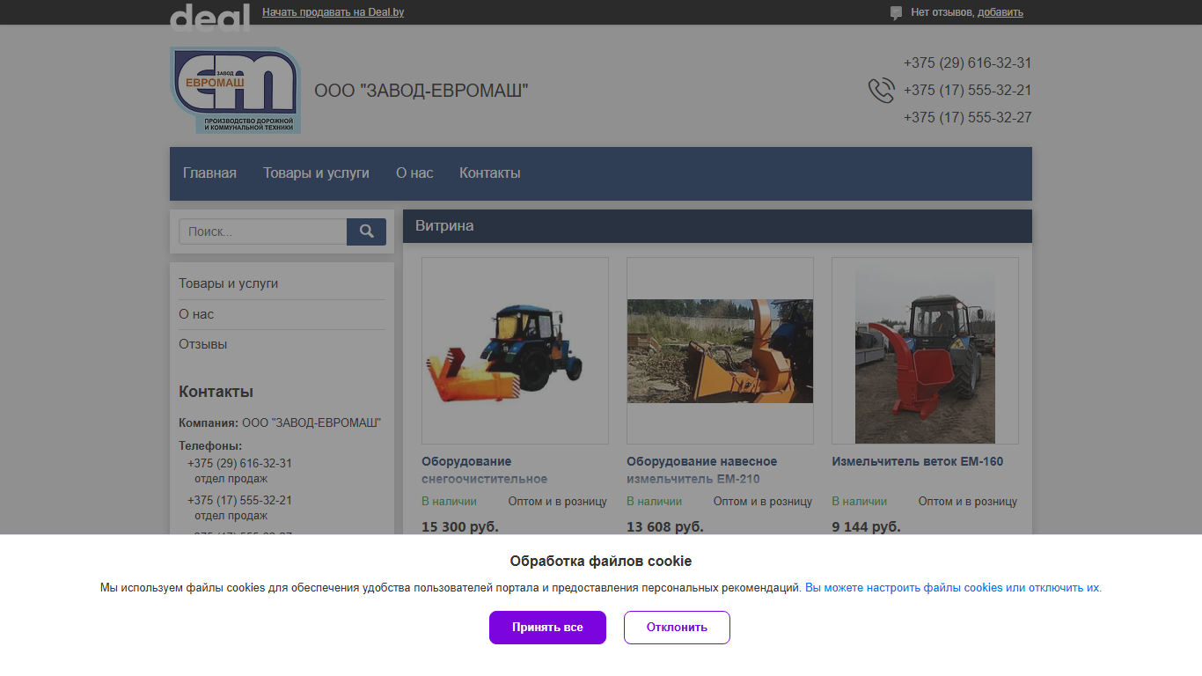Open the Deal logo in top bar
1202x676 pixels.
(209, 17)
